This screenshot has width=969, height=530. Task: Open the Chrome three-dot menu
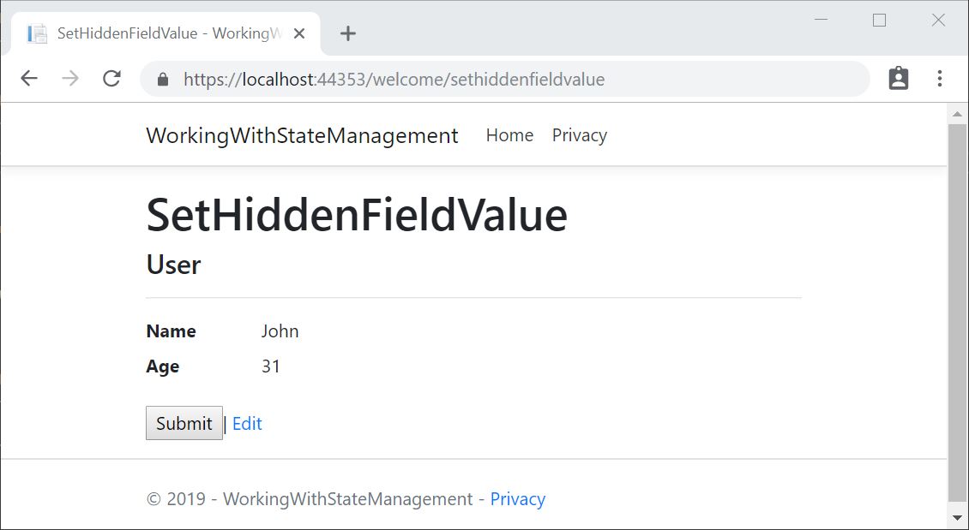pos(940,77)
